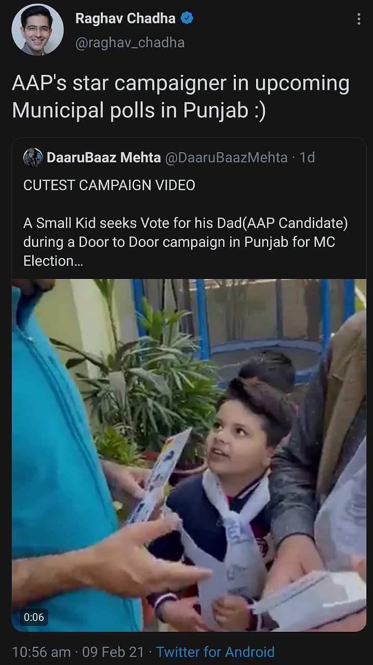The image size is (373, 665).
Task: Select the "DaaruBaaz Mehta" name in quoted tweet
Action: (x=103, y=157)
